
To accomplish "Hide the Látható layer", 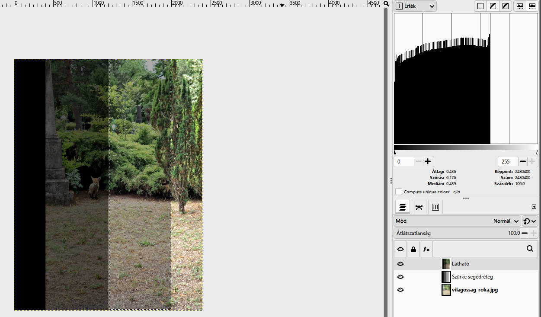I will point(400,264).
